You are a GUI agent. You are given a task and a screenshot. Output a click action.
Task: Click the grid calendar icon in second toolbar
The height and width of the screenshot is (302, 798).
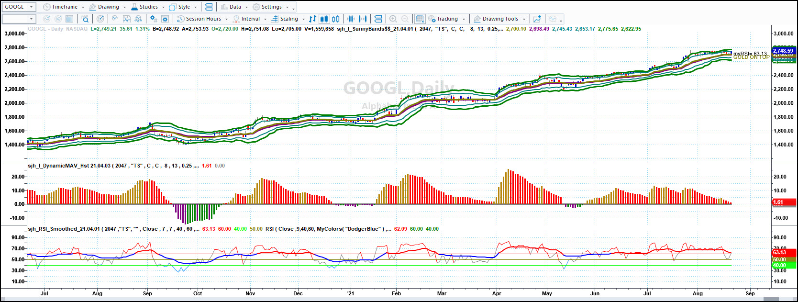69,19
